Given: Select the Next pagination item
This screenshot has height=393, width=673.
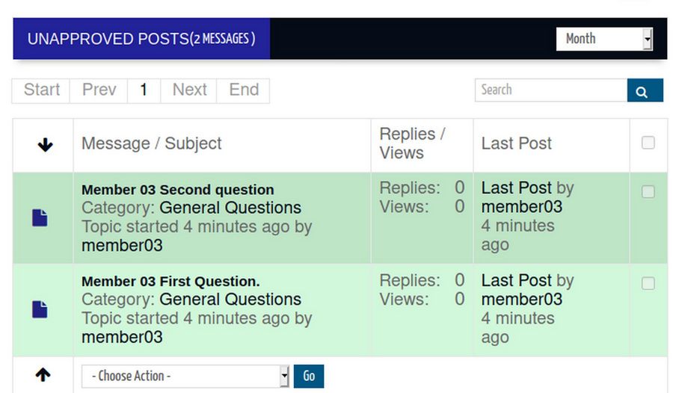Looking at the screenshot, I should (189, 90).
